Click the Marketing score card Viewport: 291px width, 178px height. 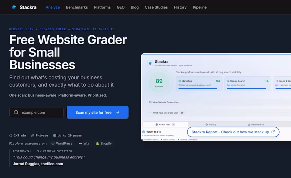click(x=199, y=84)
